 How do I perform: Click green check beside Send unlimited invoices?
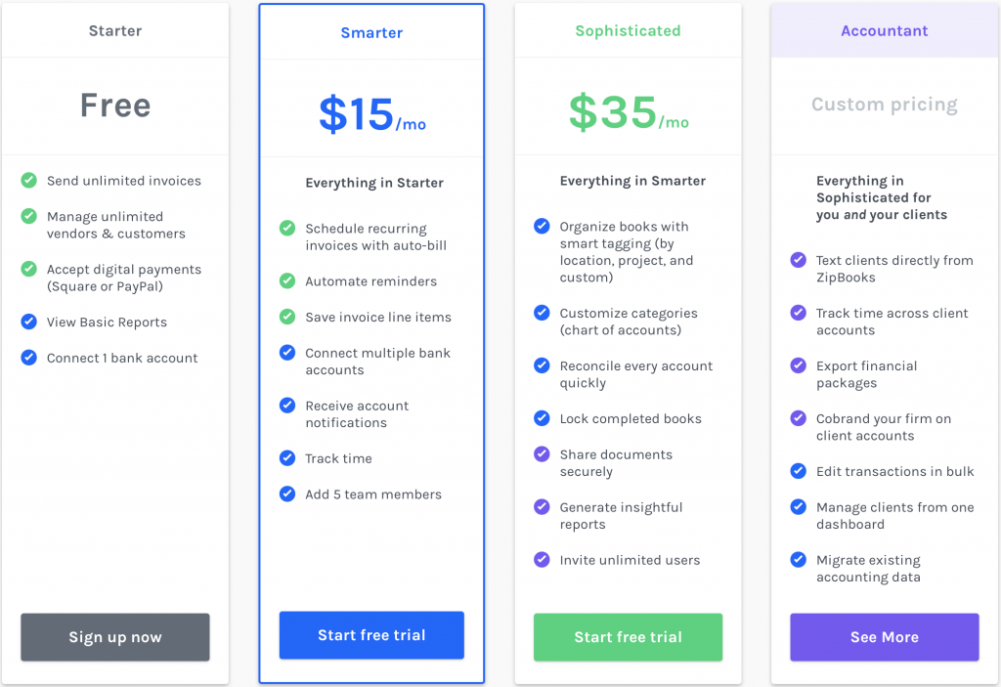(28, 180)
